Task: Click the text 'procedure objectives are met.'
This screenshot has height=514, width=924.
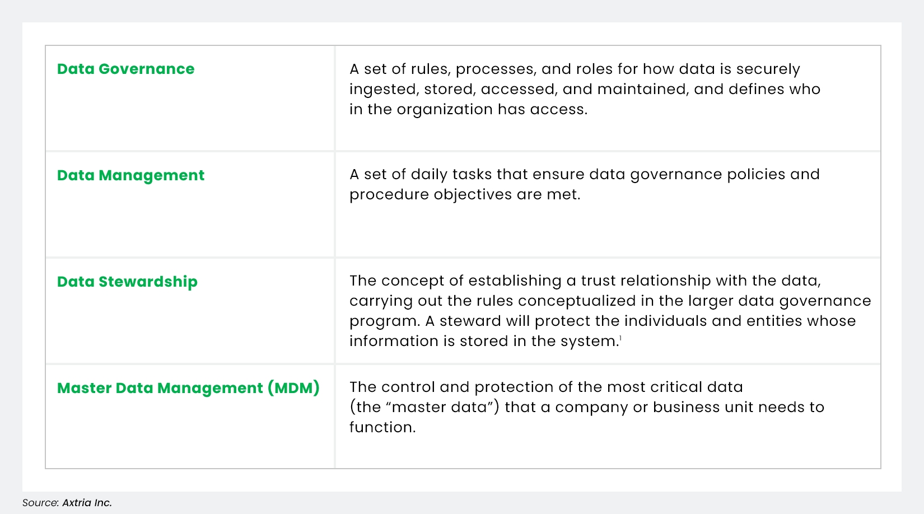Action: coord(465,194)
